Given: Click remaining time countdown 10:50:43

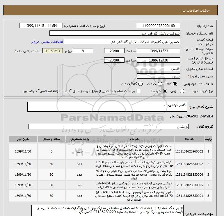Looking at the screenshot, I should point(53,51).
